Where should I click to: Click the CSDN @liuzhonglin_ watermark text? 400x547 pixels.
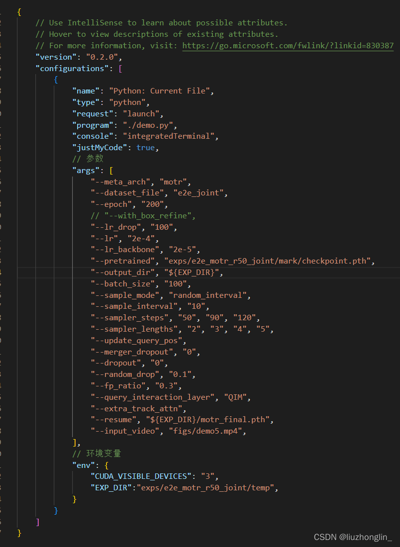(x=353, y=537)
